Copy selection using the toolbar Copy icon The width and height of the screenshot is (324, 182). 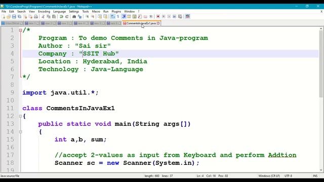point(49,17)
